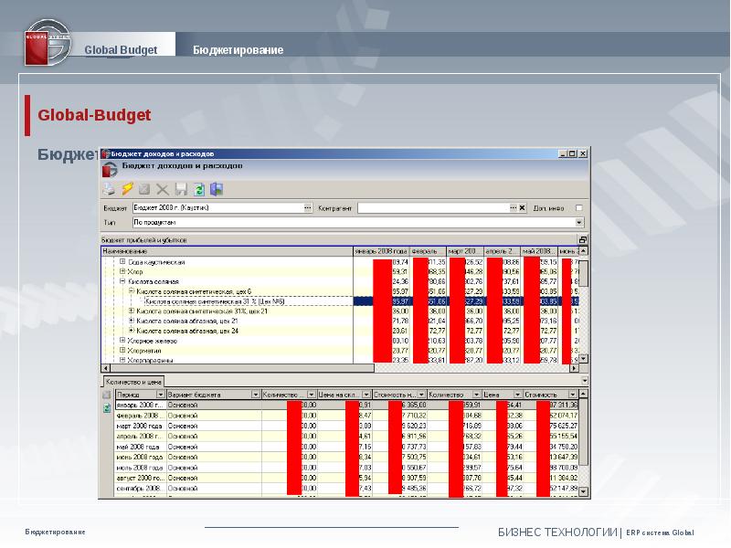
Task: Open the Тип dropdown list
Action: [579, 222]
